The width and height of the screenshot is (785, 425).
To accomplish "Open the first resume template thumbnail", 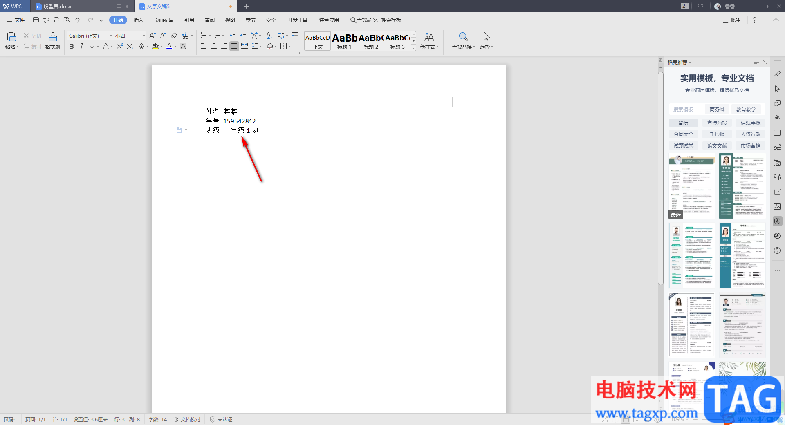I will point(692,186).
